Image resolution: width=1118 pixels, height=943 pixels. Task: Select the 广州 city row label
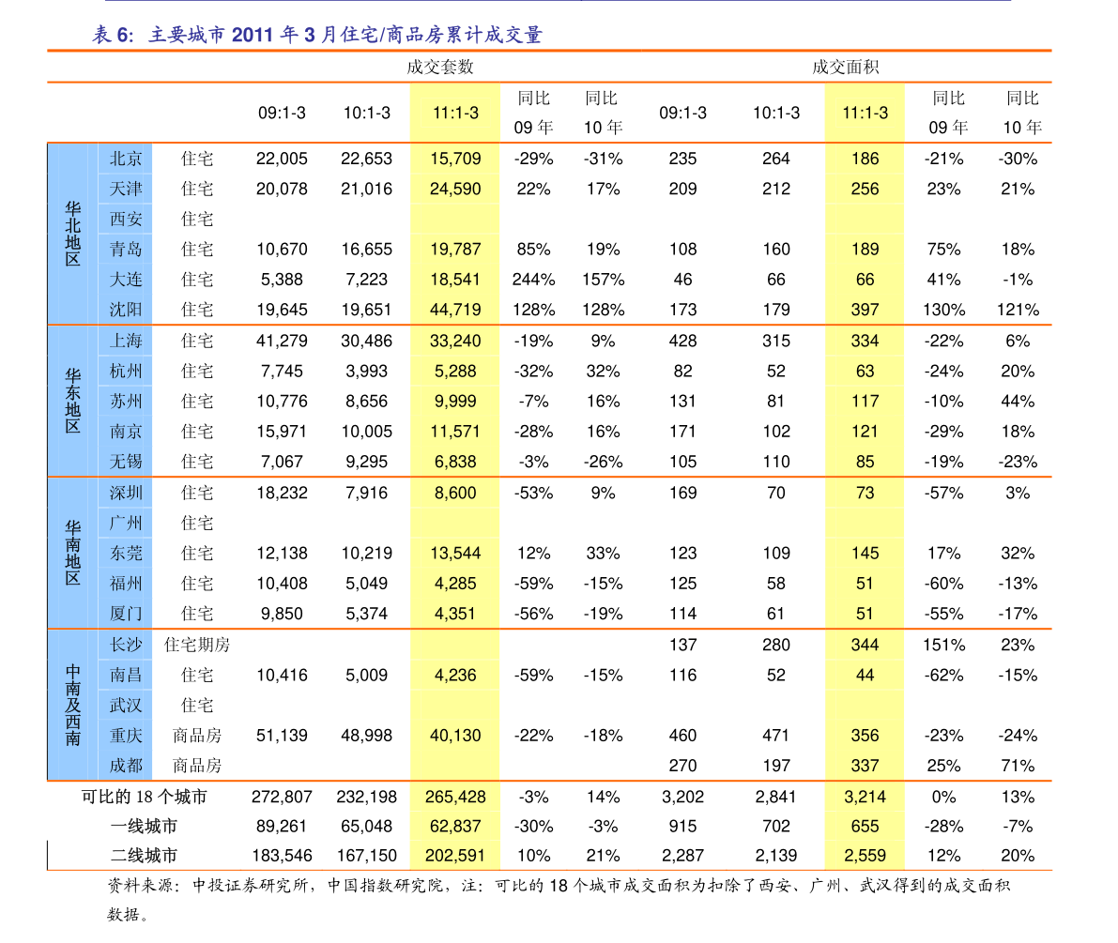[x=126, y=523]
